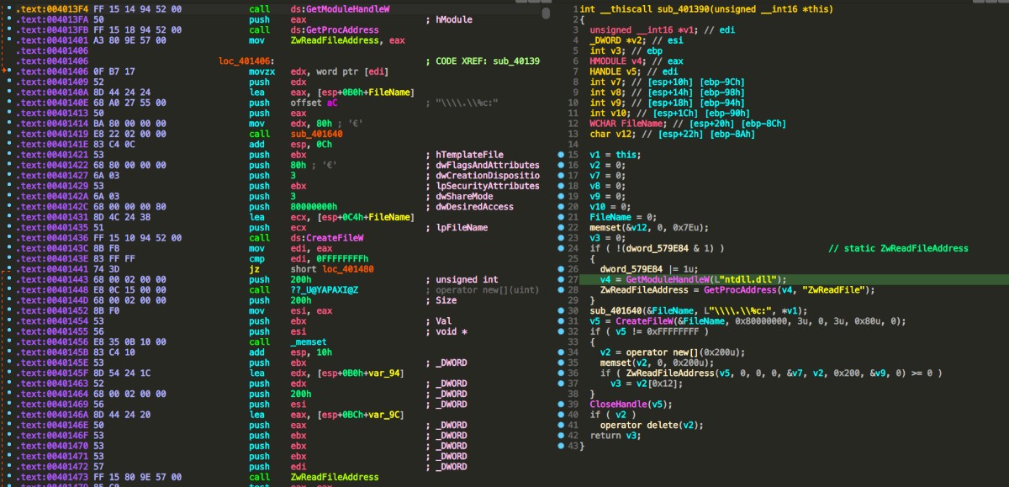
Task: Click 'if ( v5 != 0xFFFFFFFF )' condition
Action: pyautogui.click(x=651, y=331)
